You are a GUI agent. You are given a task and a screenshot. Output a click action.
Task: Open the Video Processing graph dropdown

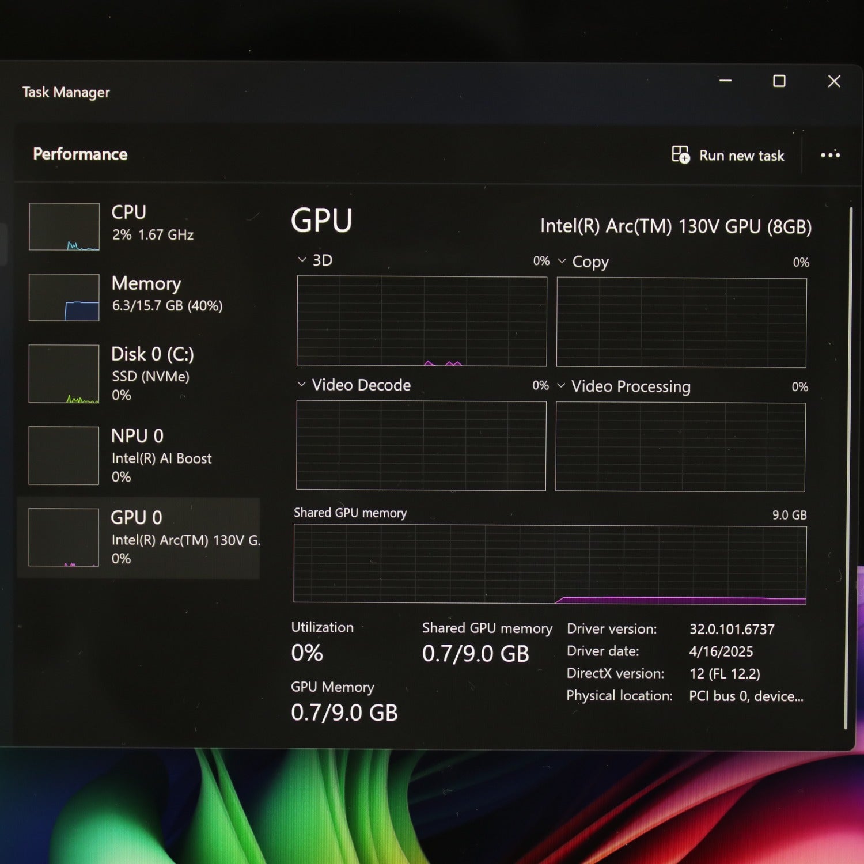tap(561, 385)
